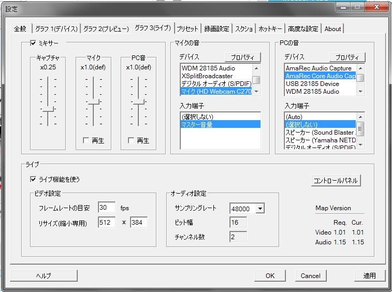Open プロパティ for the PCの音 device
This screenshot has height=292, width=392.
pos(347,57)
